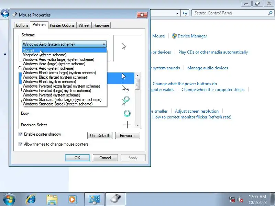Open the Pointer Options tab

62,25
